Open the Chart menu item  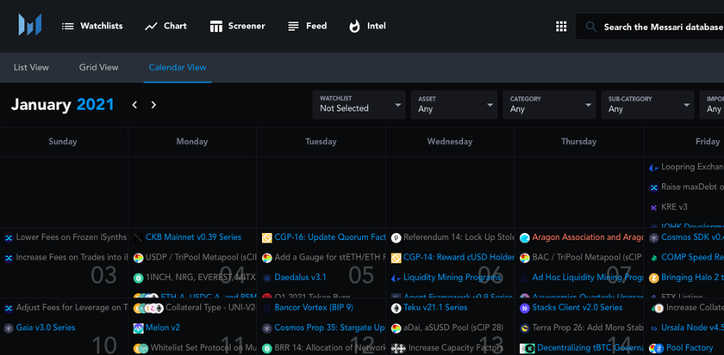pos(165,27)
